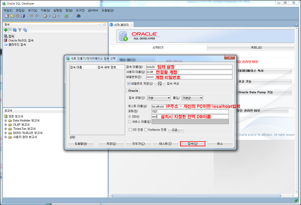Select the 서비스 이름 radio button
This screenshot has width=301, height=205.
pos(129,121)
